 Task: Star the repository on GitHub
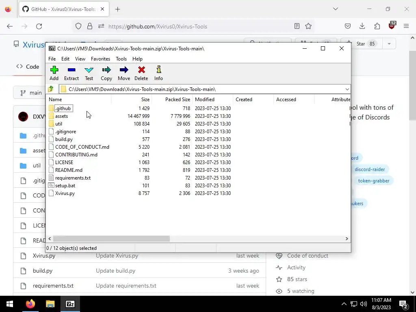point(361,44)
